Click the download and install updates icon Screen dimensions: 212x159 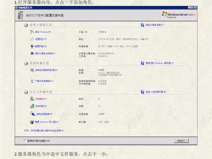32,81
